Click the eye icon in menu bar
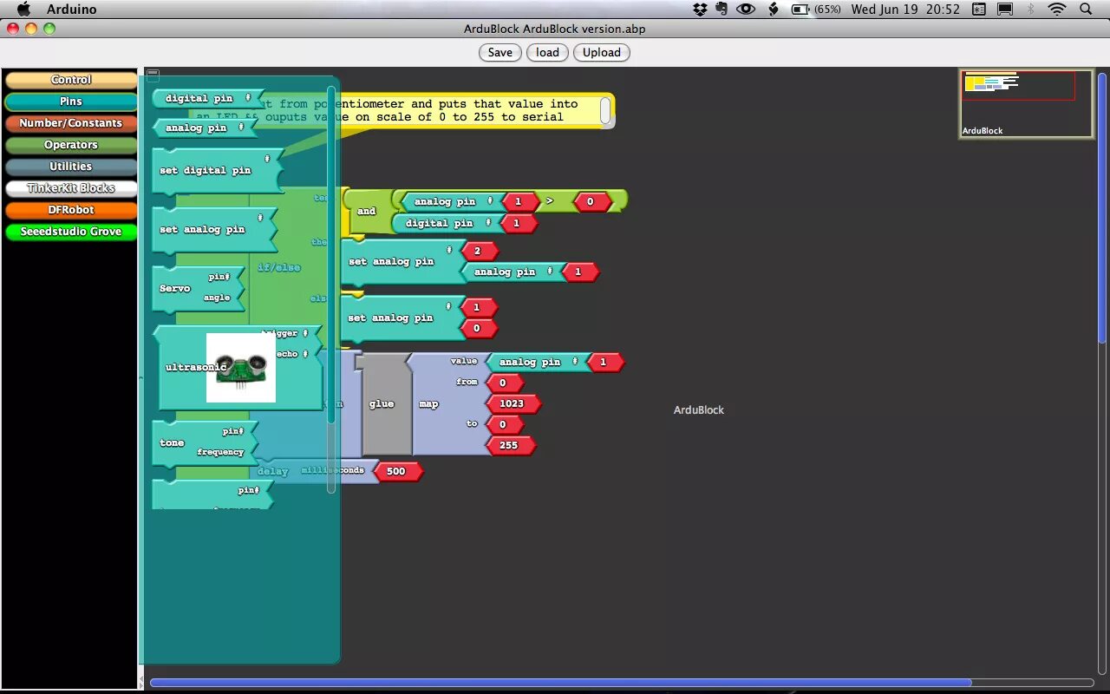 pyautogui.click(x=746, y=9)
